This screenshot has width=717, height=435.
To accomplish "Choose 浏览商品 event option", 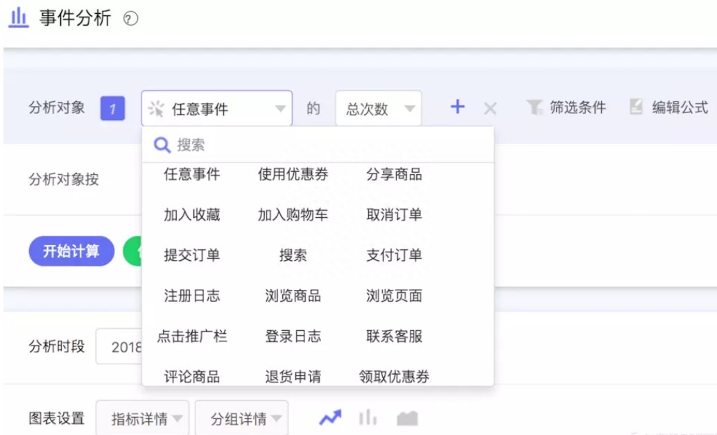I will click(x=293, y=296).
